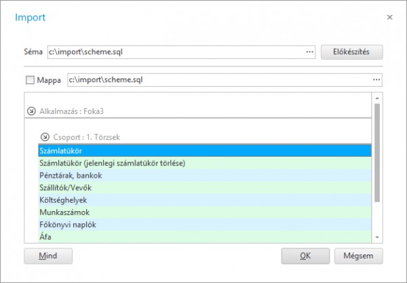Click the Előkészítés button
Image resolution: width=407 pixels, height=283 pixels.
click(x=351, y=52)
